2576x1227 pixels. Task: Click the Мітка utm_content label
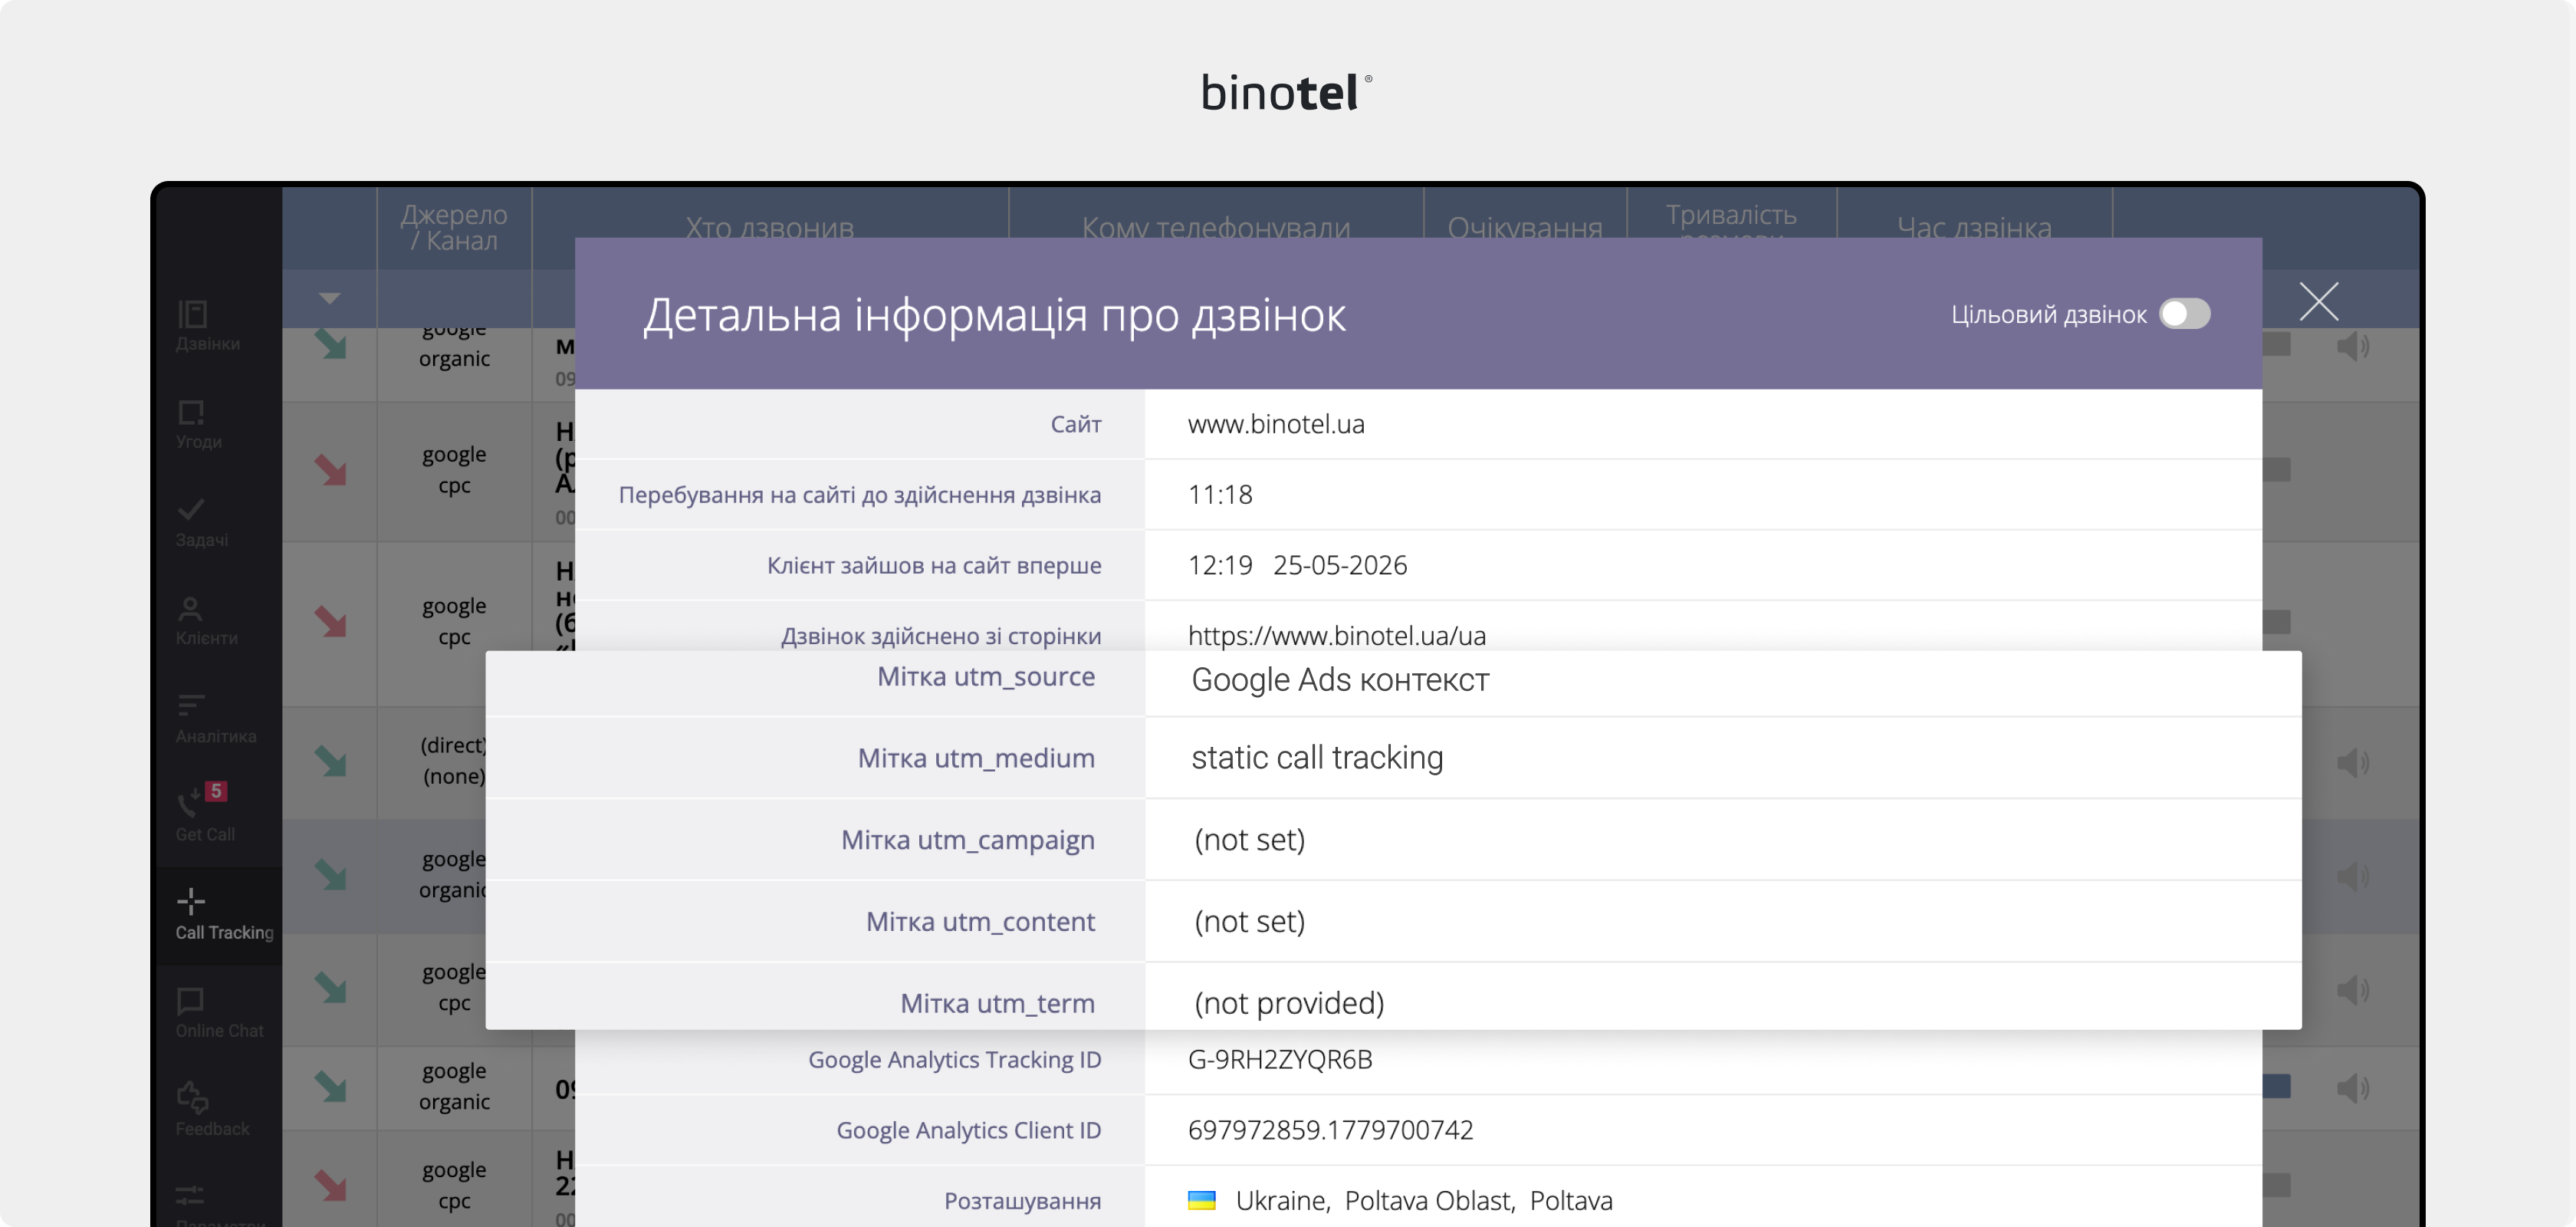pos(980,922)
